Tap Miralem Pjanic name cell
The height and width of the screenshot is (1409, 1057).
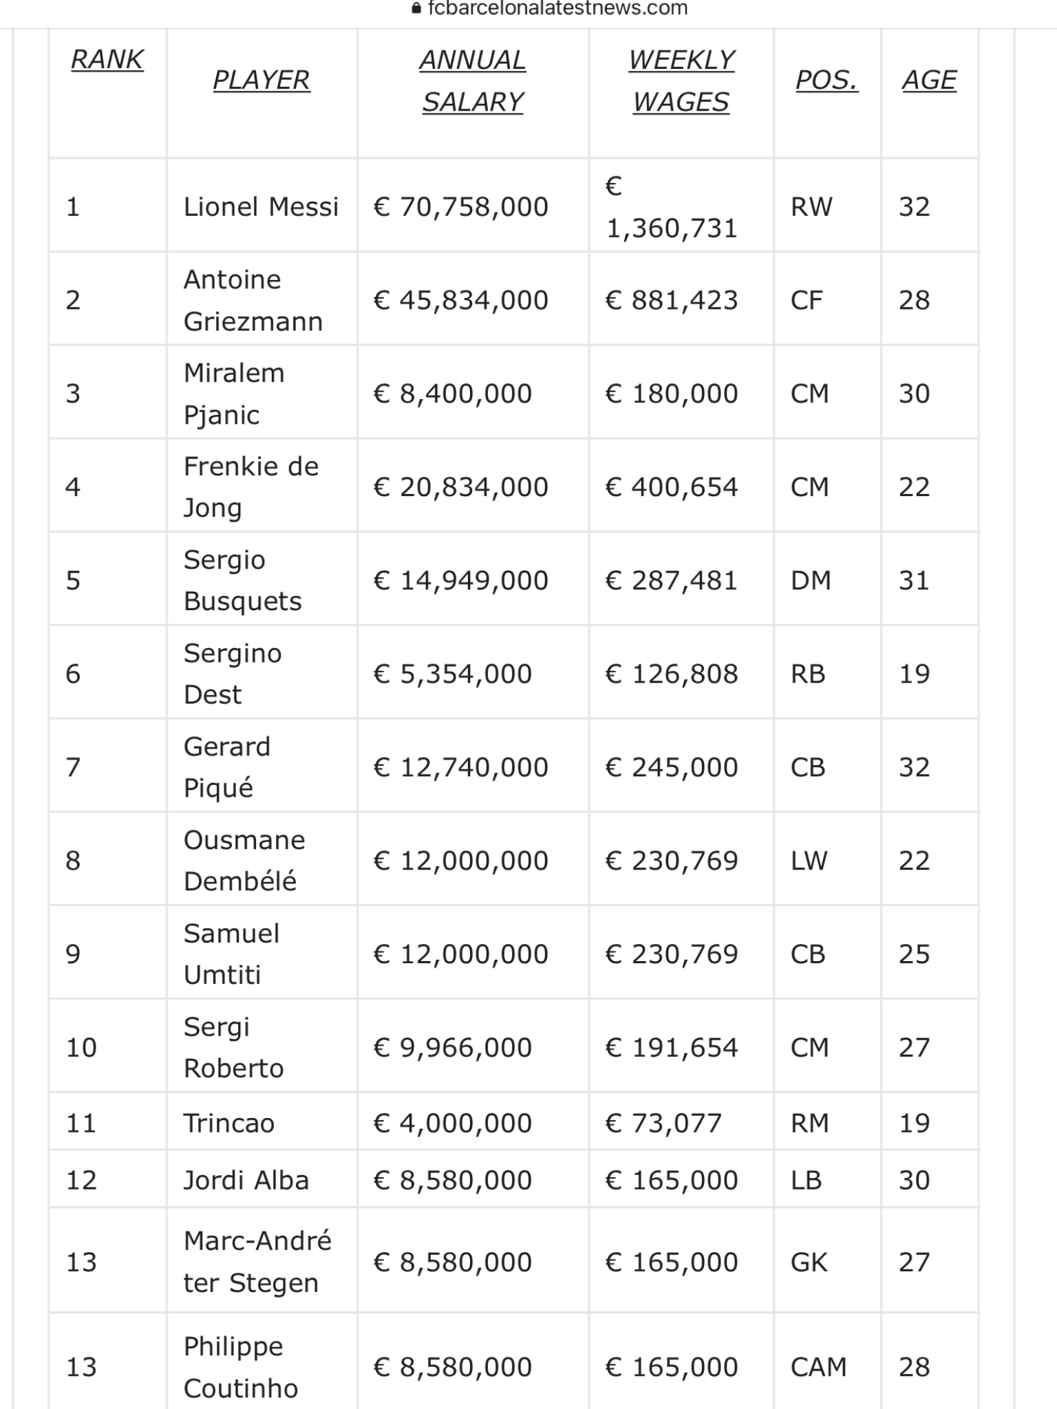point(261,394)
